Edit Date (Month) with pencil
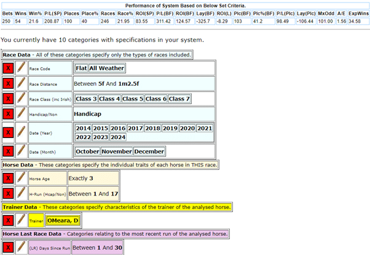370x255 pixels. [x=22, y=151]
